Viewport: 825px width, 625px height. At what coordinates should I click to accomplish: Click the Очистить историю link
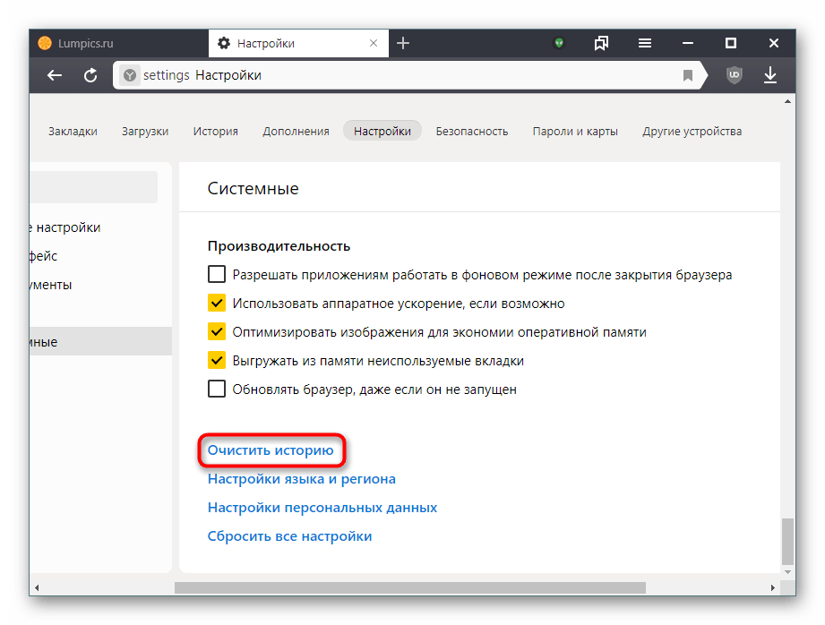tap(271, 450)
